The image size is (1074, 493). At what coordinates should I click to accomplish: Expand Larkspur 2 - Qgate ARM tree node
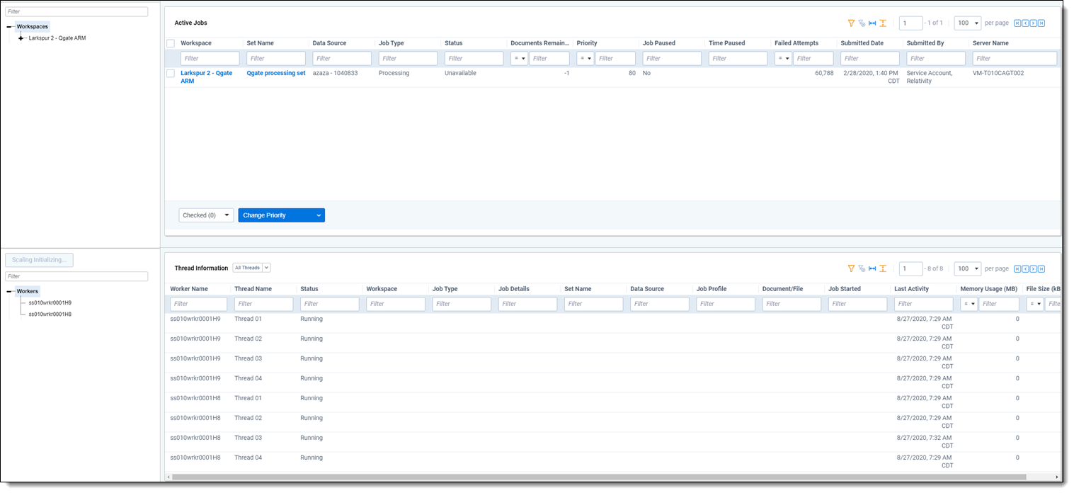(21, 38)
